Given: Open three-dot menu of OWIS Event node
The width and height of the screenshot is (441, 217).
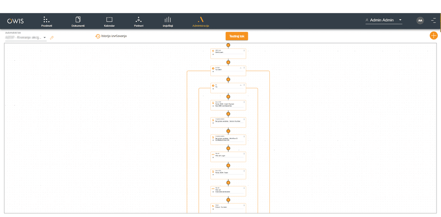Looking at the screenshot, I should pyautogui.click(x=244, y=51).
